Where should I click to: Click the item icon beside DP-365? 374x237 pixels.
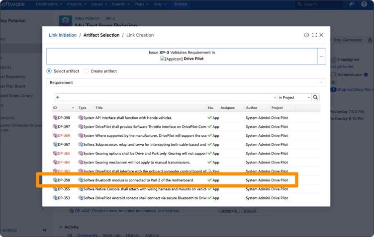coord(55,153)
